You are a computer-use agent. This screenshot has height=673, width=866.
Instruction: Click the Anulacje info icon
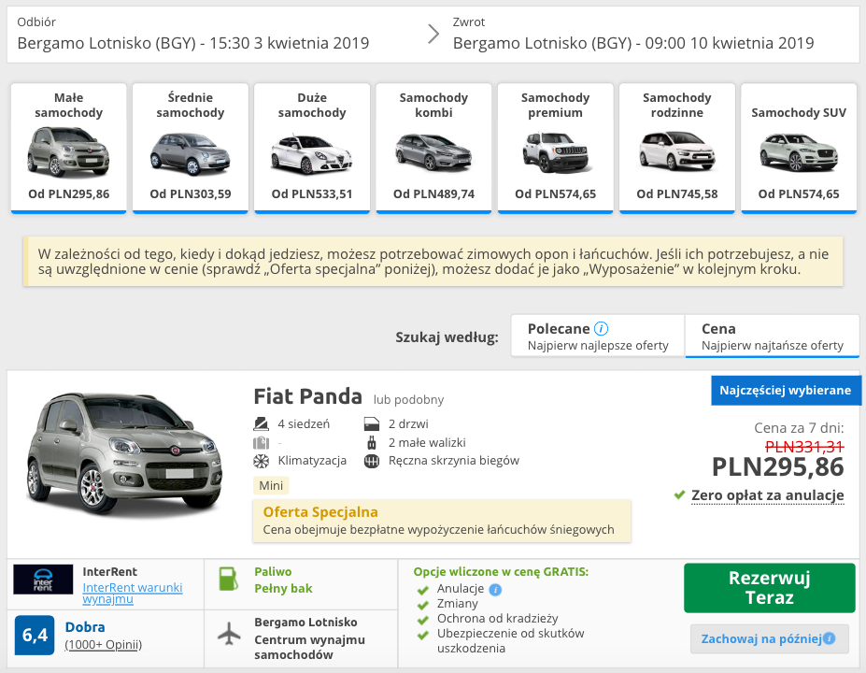coord(495,590)
